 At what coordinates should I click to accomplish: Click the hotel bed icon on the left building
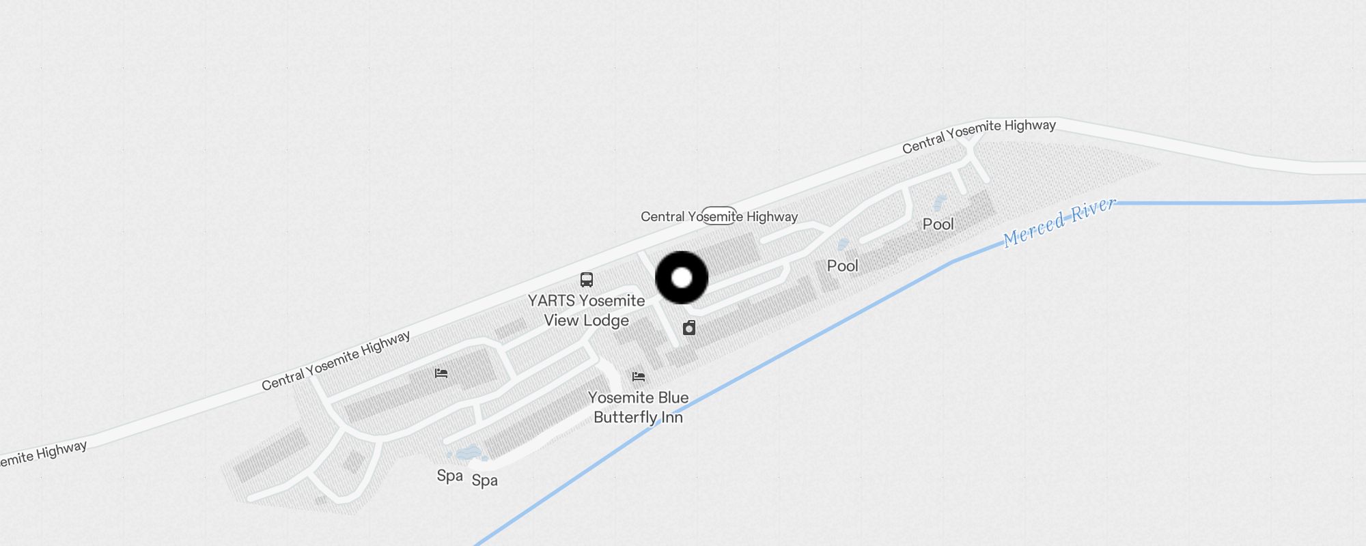point(441,373)
